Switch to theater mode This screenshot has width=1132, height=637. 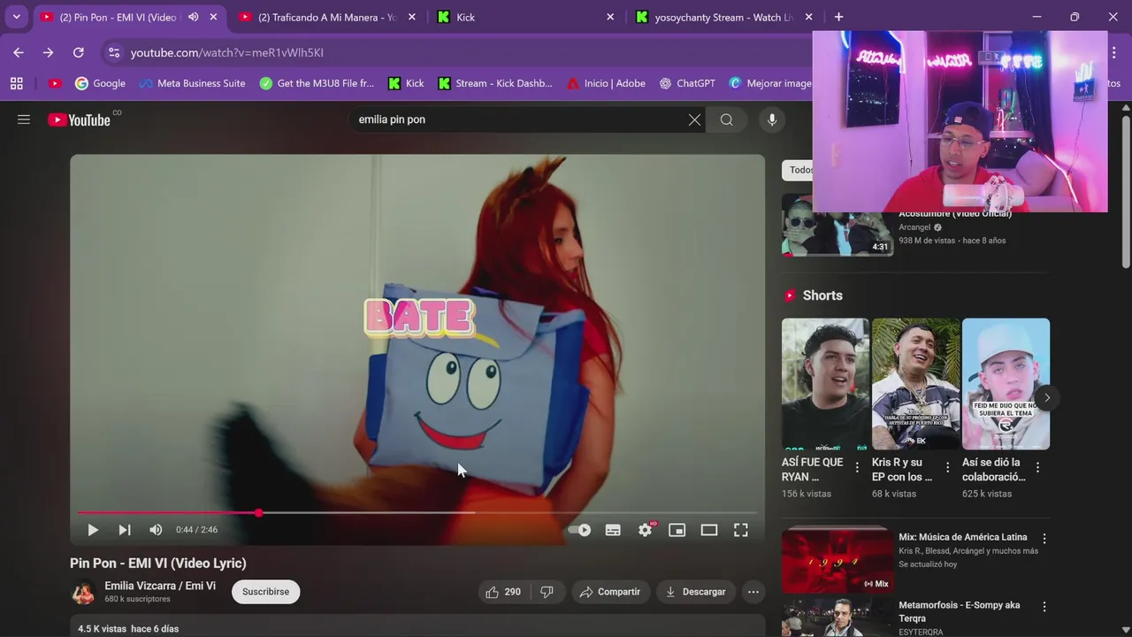(x=709, y=530)
